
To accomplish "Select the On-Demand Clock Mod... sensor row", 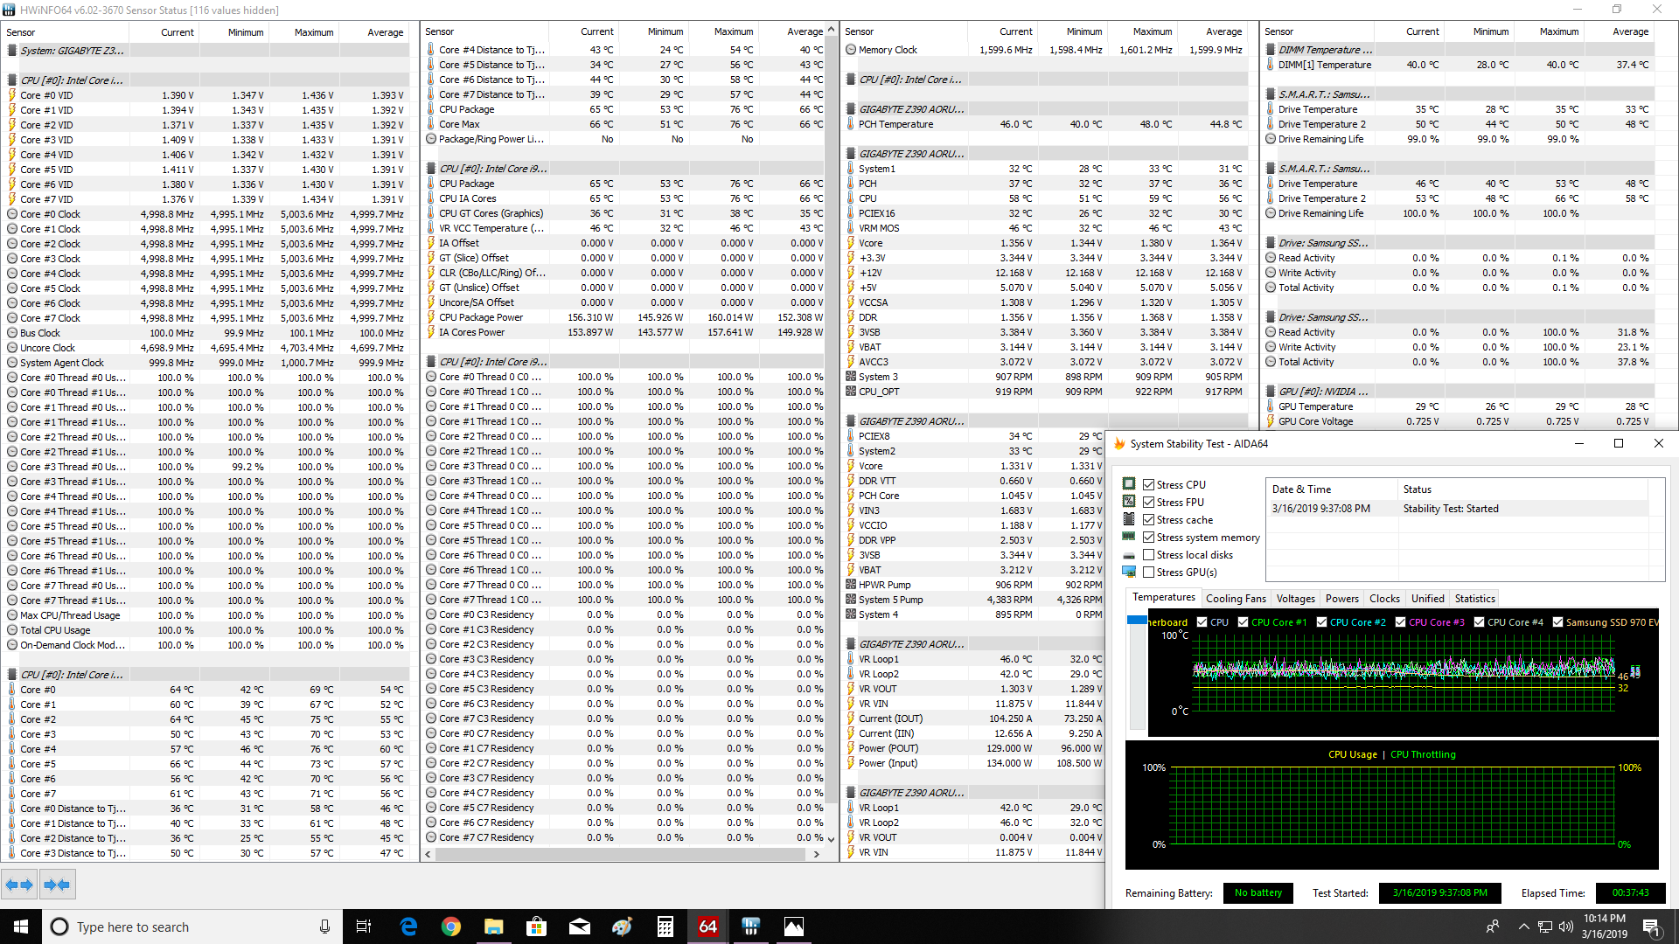I will point(206,645).
